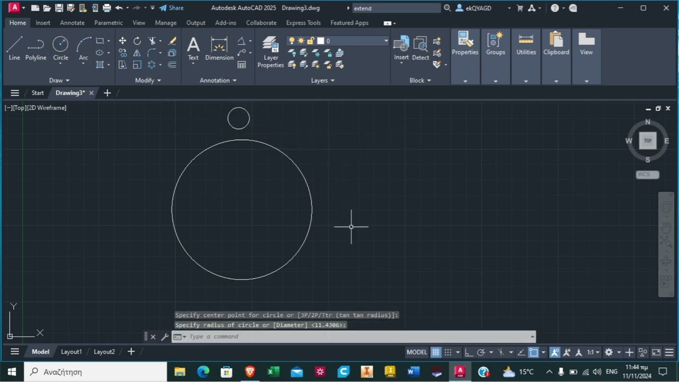
Task: Click the Undo arrow in quick access toolbar
Action: 119,8
